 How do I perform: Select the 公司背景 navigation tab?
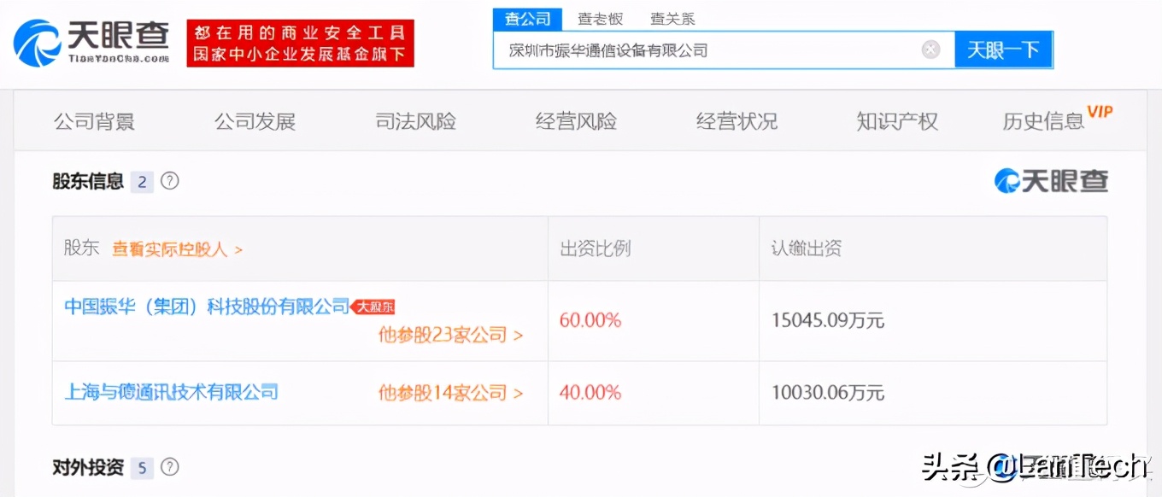94,121
